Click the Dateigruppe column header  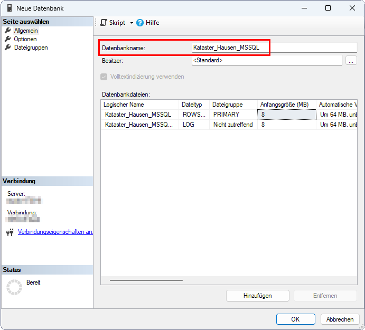coord(233,105)
